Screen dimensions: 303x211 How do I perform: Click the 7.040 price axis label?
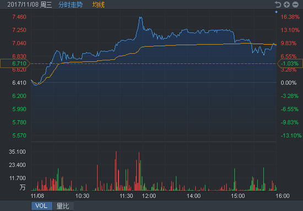[19, 43]
